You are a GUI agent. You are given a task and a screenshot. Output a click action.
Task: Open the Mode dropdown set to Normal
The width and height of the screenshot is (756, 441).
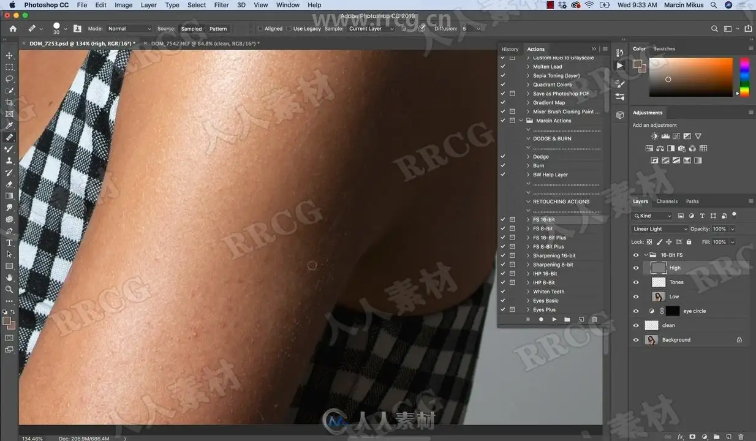129,29
